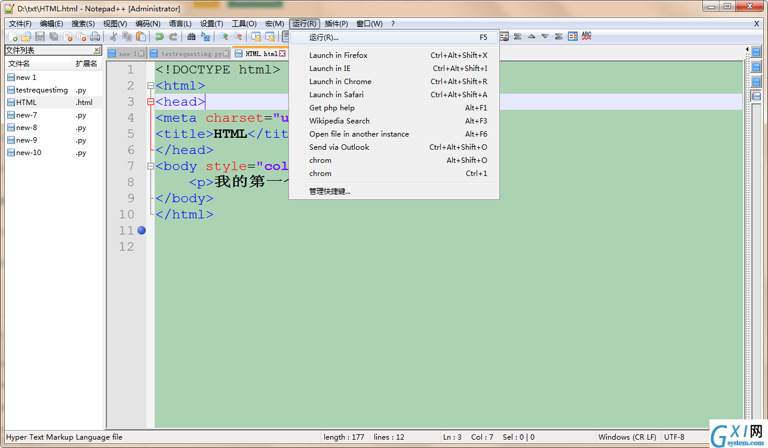The height and width of the screenshot is (448, 768).
Task: Collapse the <html> fold marker on line 2
Action: point(150,86)
